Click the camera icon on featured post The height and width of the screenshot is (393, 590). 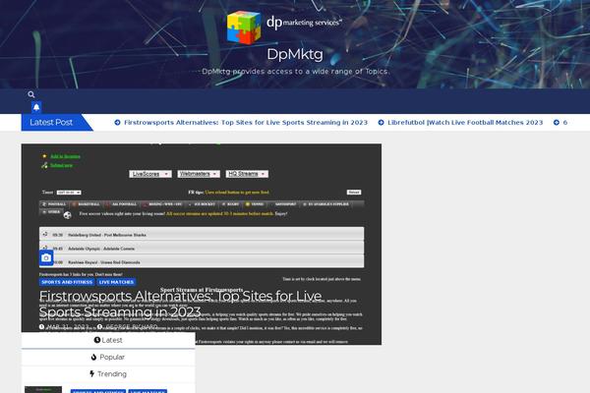pyautogui.click(x=46, y=257)
